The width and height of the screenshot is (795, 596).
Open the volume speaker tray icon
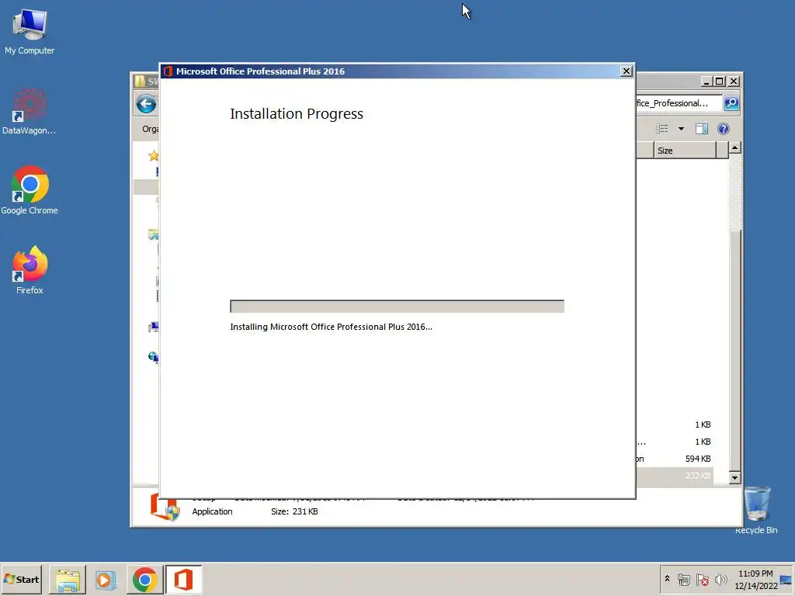tap(720, 579)
